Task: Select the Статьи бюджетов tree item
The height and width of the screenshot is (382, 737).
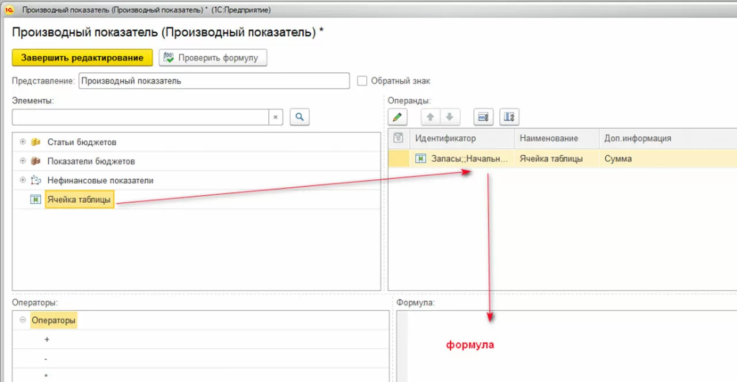Action: pyautogui.click(x=82, y=142)
